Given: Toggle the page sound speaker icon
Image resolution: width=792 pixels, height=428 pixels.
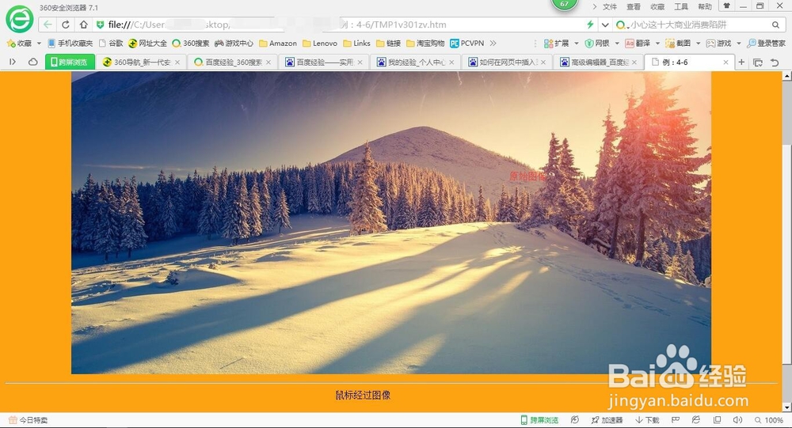Looking at the screenshot, I should click(737, 420).
